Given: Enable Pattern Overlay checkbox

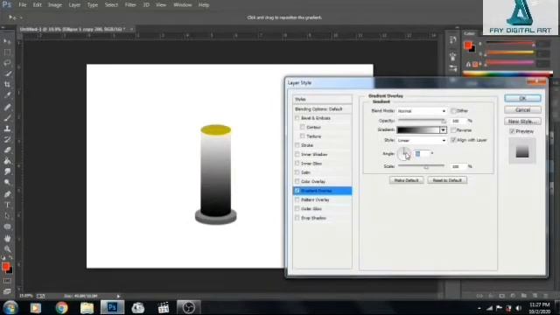Looking at the screenshot, I should pyautogui.click(x=297, y=199).
